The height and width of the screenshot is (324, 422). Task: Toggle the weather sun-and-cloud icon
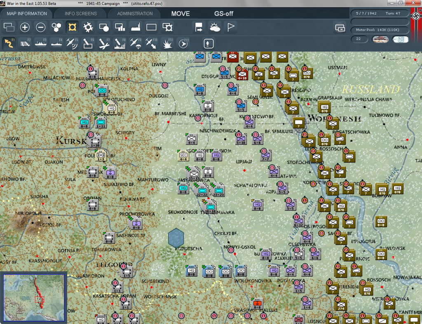215,27
